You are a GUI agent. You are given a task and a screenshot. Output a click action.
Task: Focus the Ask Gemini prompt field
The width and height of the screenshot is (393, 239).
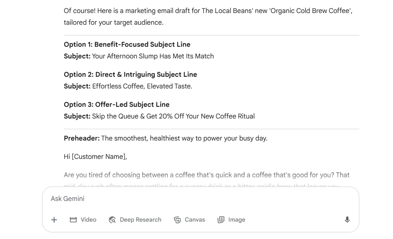[201, 199]
